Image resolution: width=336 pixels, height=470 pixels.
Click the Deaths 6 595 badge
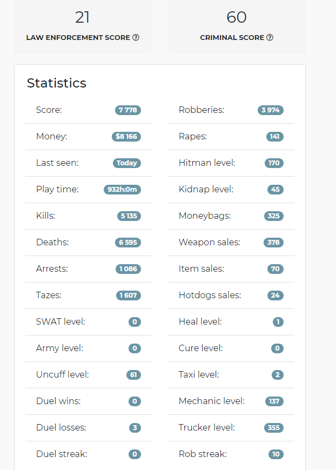click(x=128, y=242)
